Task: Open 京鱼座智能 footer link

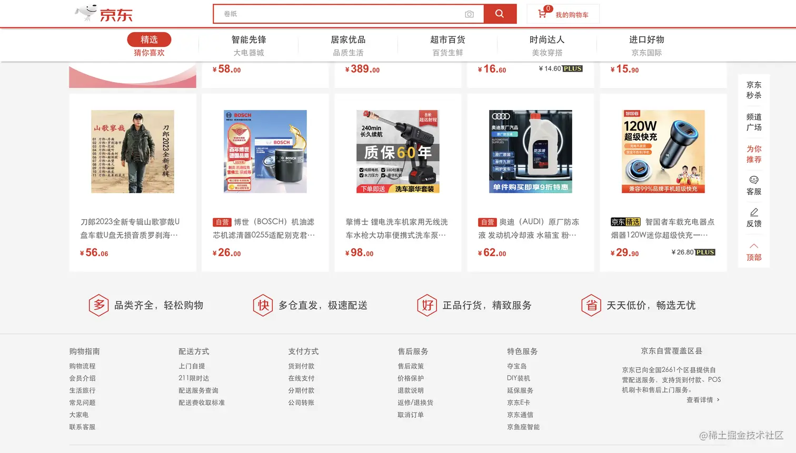Action: (523, 427)
